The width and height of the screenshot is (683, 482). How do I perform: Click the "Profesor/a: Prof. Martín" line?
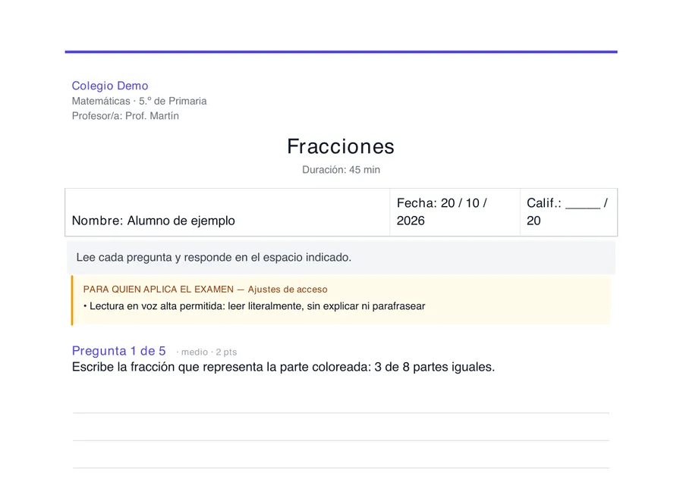click(x=125, y=116)
